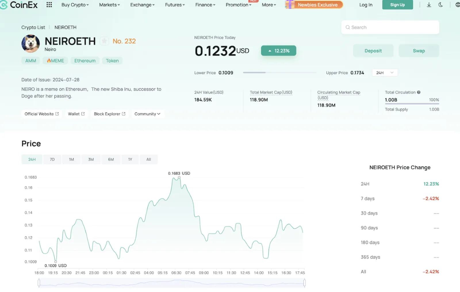This screenshot has width=460, height=292.
Task: Open the language globe icon
Action: (x=457, y=5)
